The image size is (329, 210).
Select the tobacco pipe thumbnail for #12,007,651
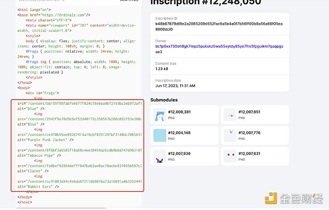(230, 115)
